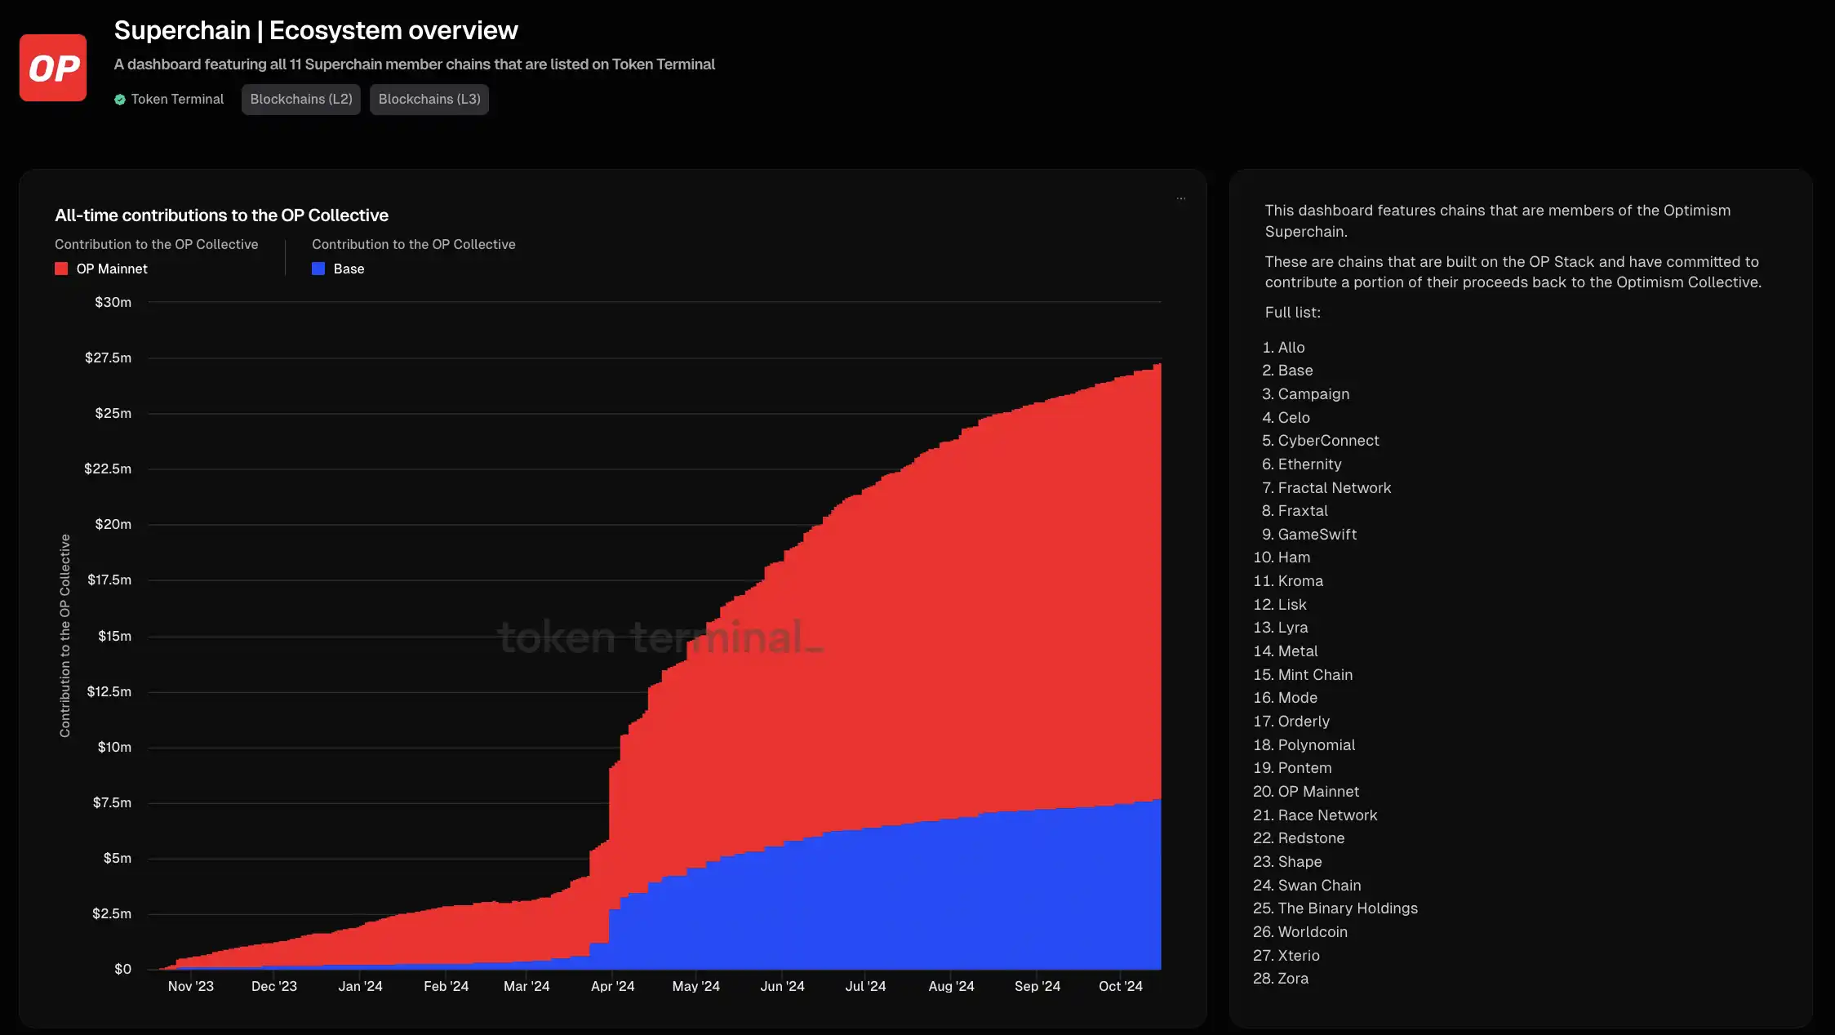The height and width of the screenshot is (1035, 1835).
Task: Toggle the OP Mainnet series label
Action: (x=112, y=269)
